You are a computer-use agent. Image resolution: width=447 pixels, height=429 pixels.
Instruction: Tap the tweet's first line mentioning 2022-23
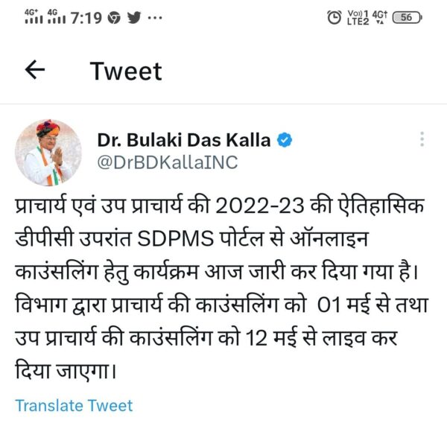point(220,206)
